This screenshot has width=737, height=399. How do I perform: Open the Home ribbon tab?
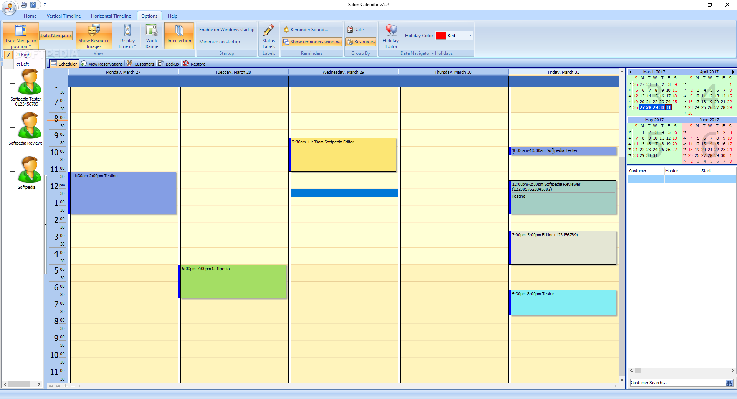pos(30,16)
